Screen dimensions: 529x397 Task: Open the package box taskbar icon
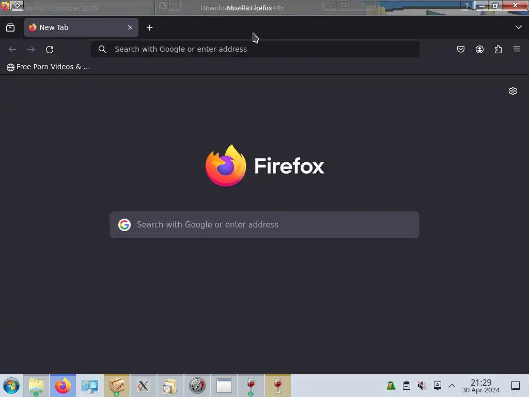pos(117,386)
